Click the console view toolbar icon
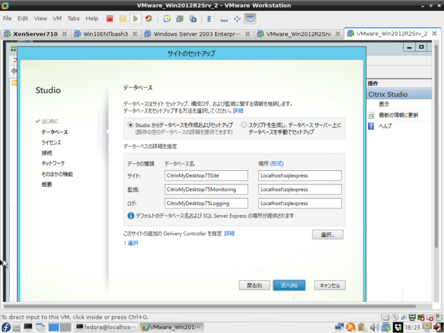 click(x=250, y=19)
